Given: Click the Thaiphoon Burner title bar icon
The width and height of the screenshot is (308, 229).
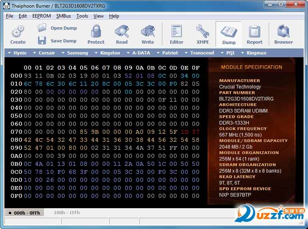Looking at the screenshot, I should [6, 6].
